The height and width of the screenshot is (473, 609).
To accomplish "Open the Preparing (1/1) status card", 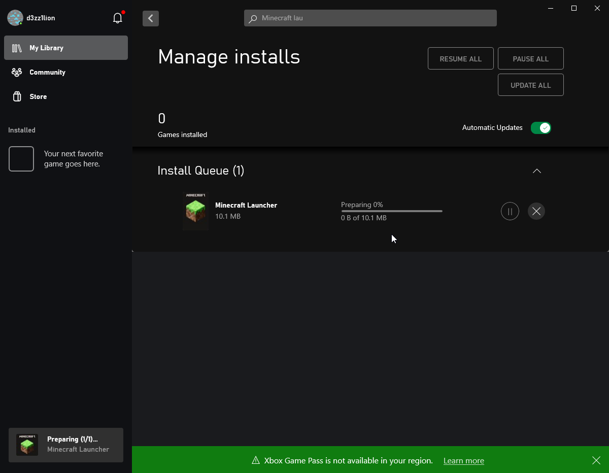I will (66, 445).
